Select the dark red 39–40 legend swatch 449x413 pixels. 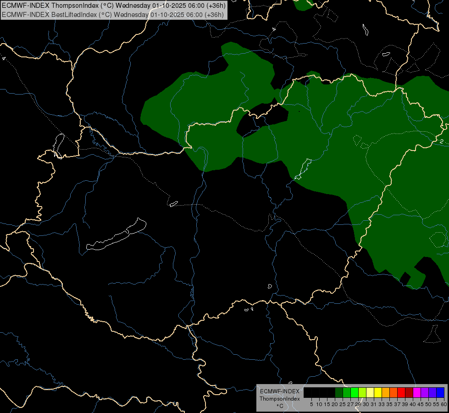[409, 392]
